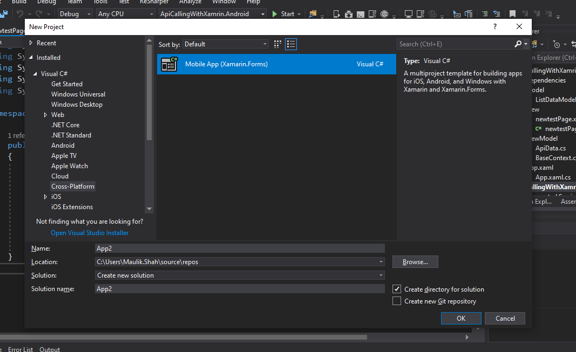Switch to the Output tab
576x352 pixels.
point(49,349)
